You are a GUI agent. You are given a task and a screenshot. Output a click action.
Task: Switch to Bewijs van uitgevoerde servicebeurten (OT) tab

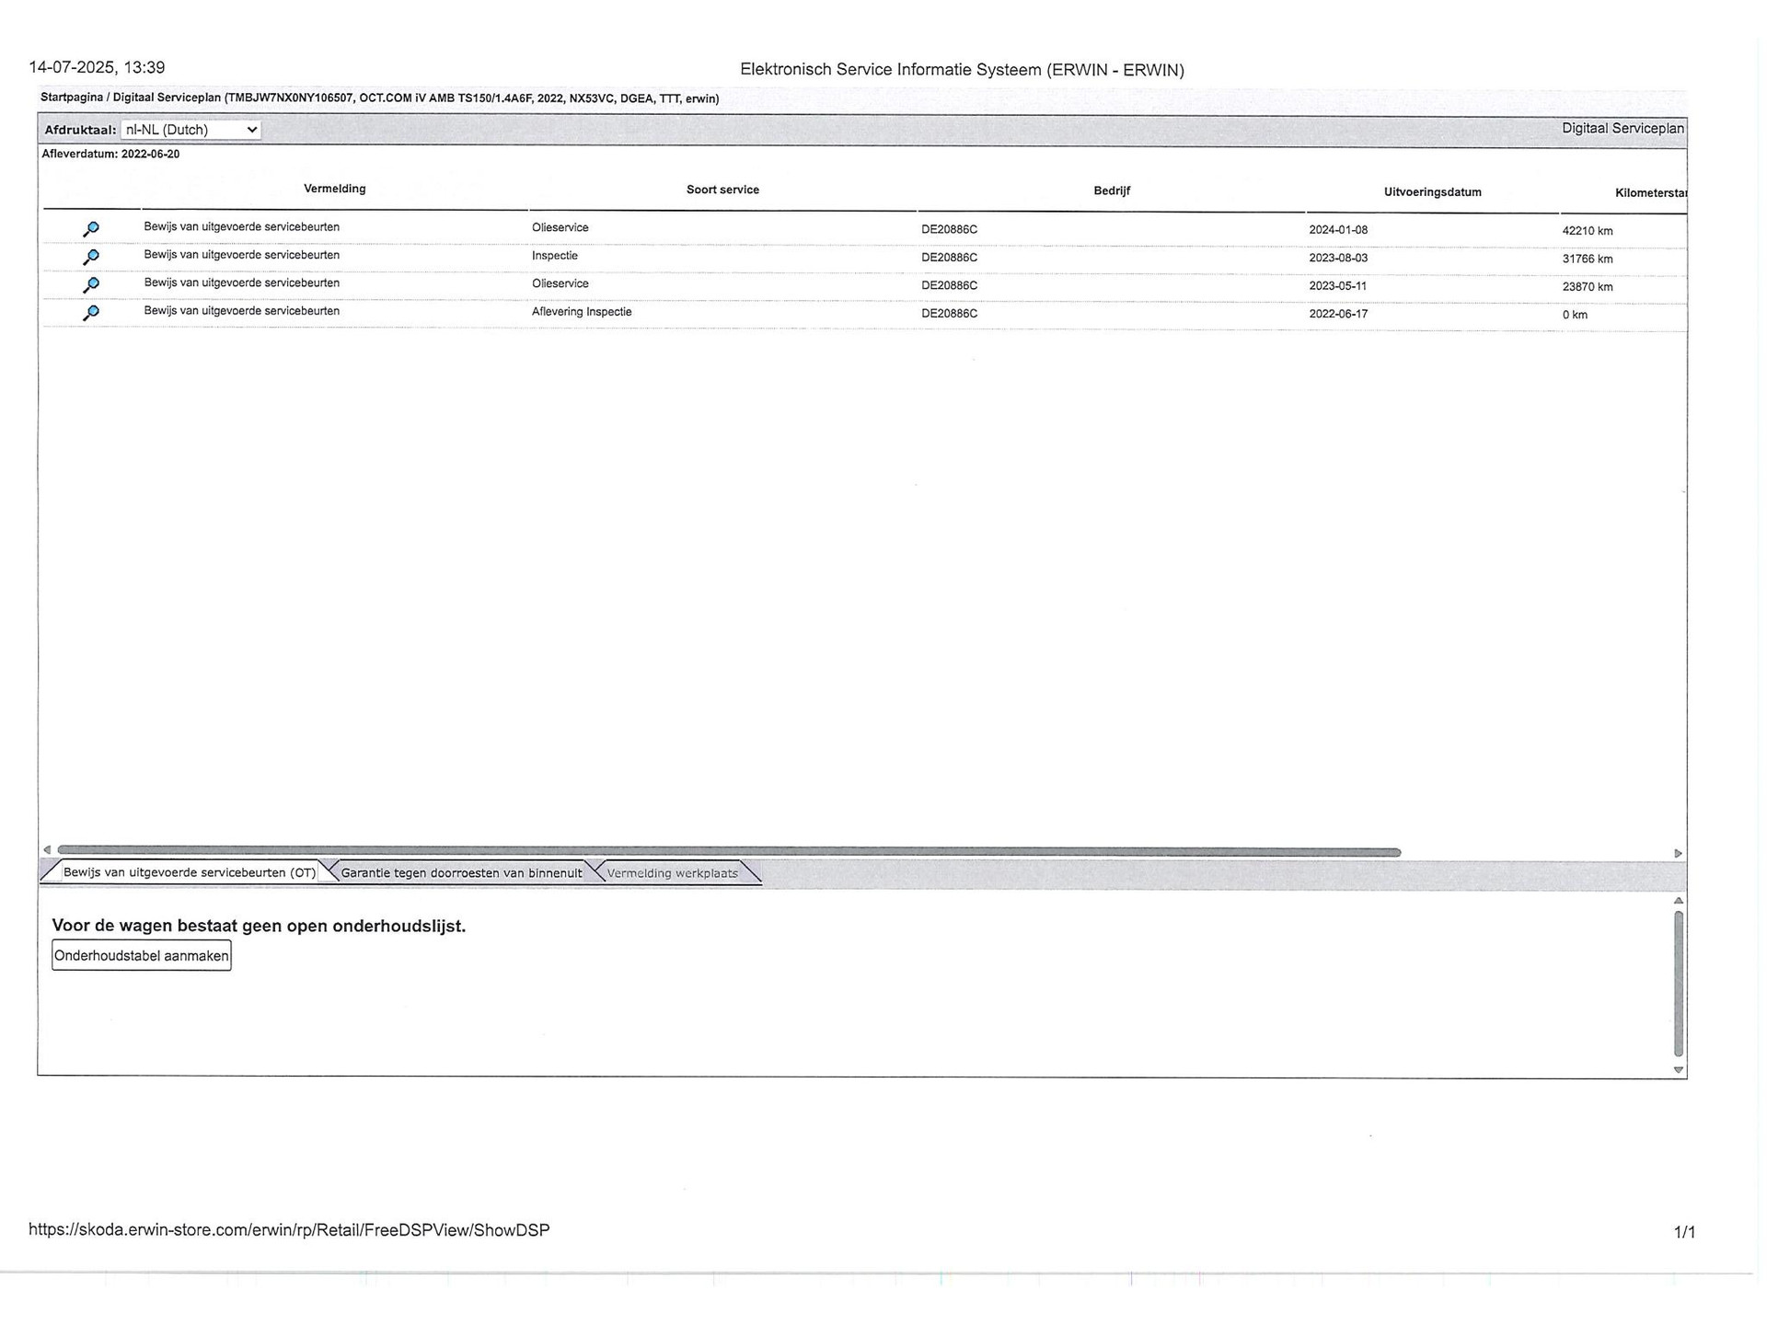[189, 872]
